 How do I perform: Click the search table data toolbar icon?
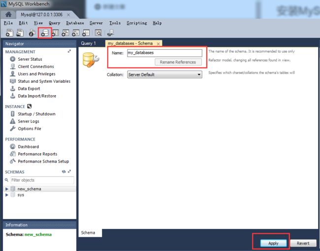tap(98, 33)
